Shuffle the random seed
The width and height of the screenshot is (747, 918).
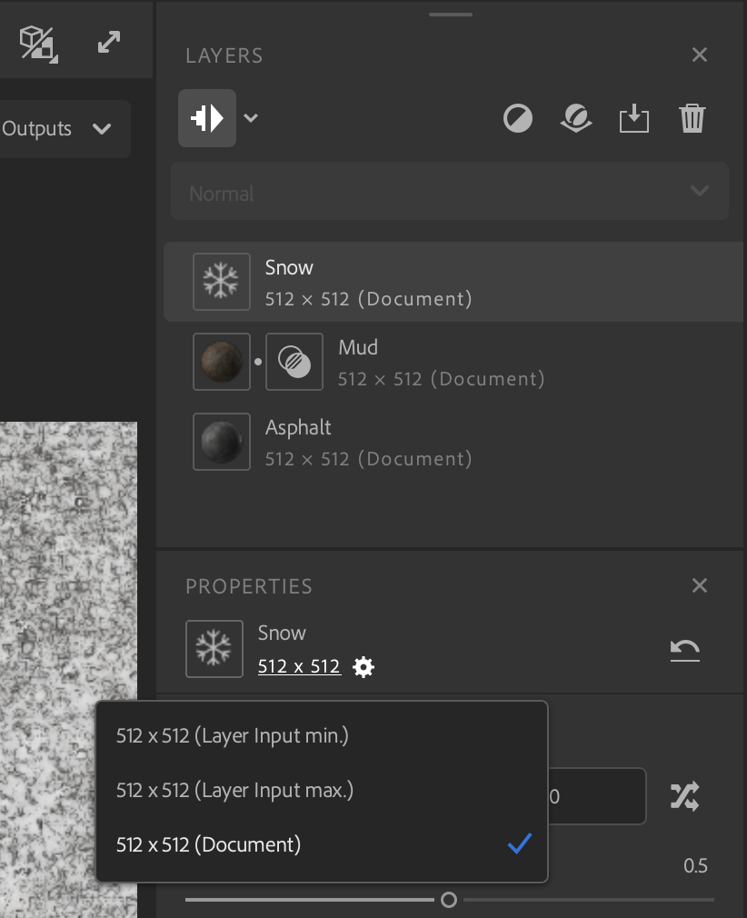point(684,795)
